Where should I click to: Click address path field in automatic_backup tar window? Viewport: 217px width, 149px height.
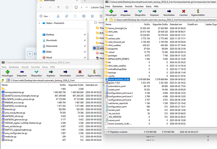[x=55, y=80]
